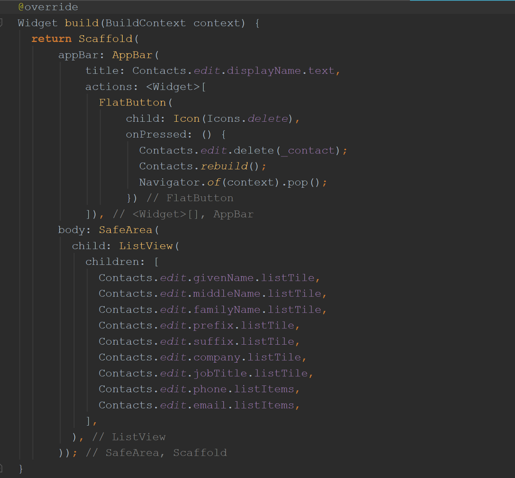Click the children: property name
The image size is (515, 478).
coord(115,262)
